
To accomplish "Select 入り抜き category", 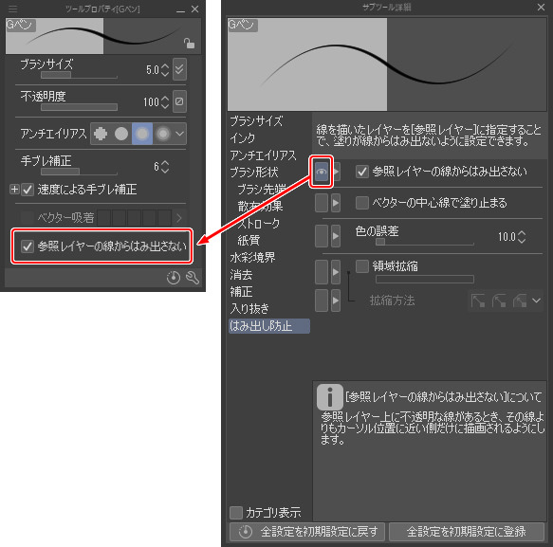I will point(249,309).
